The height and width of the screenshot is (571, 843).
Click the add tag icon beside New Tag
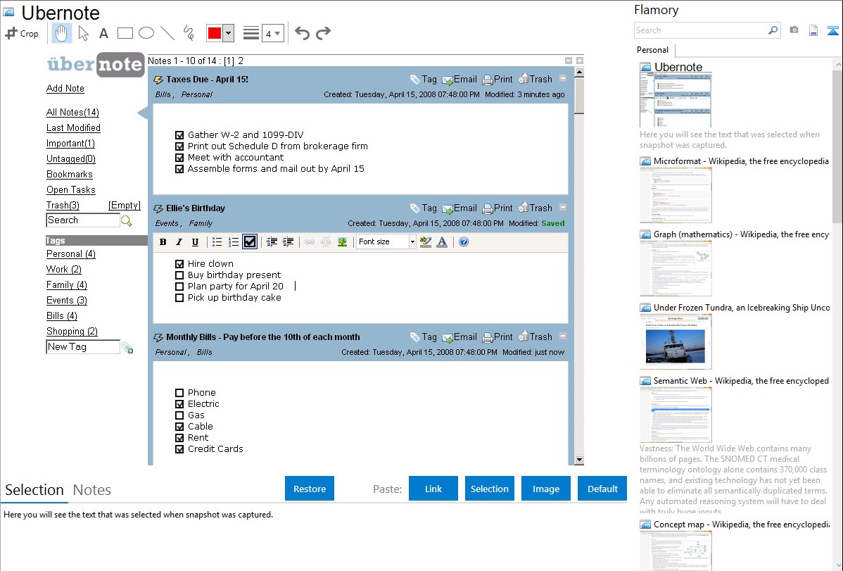127,349
